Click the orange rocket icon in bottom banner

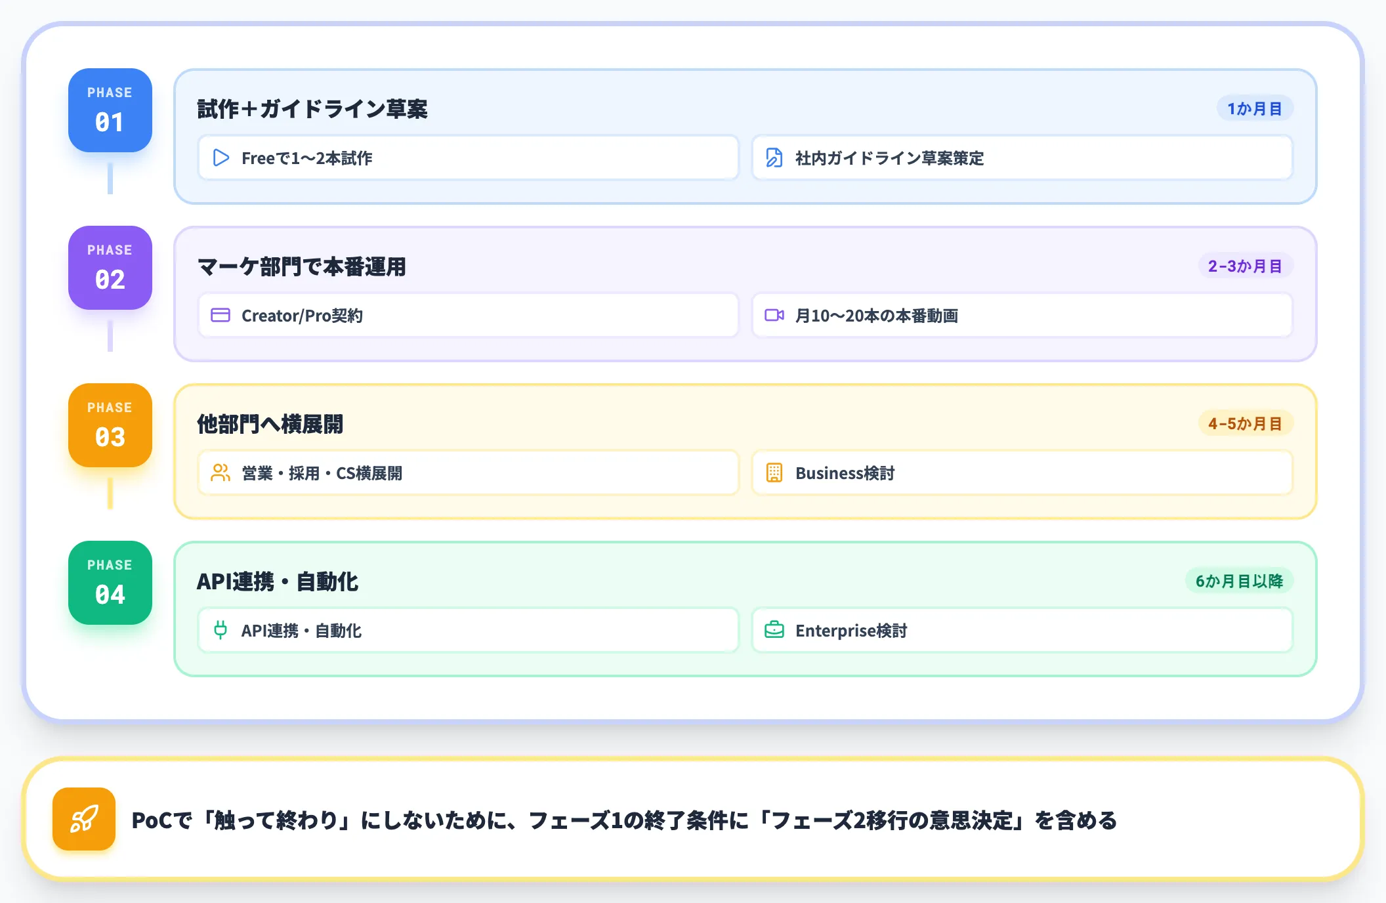click(84, 819)
